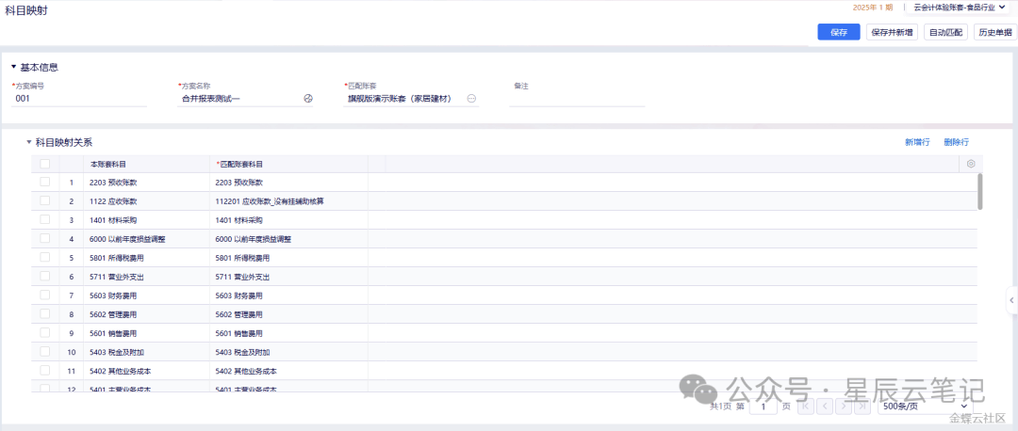Jump to the last page arrow
Viewport: 1018px width, 431px height.
(862, 407)
